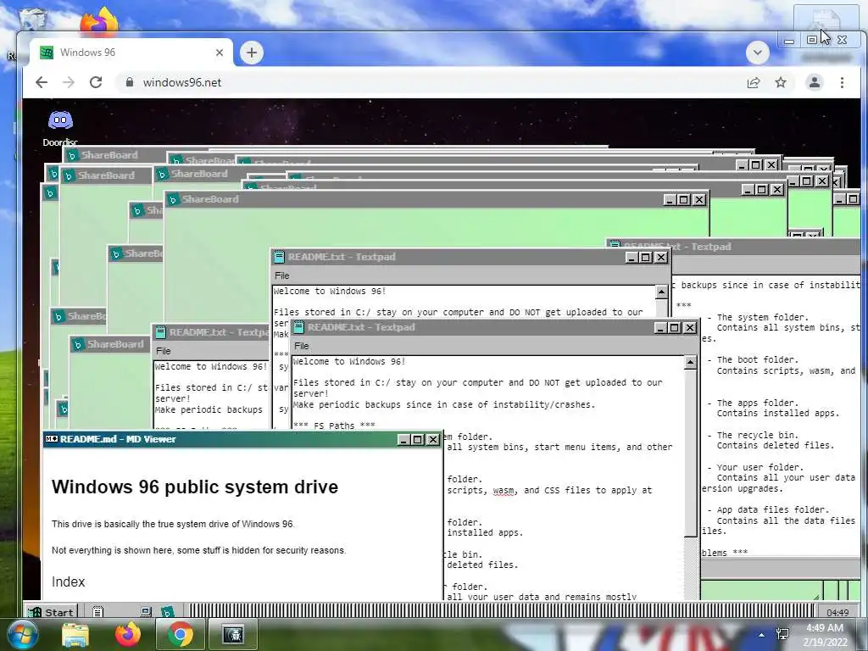Click '- App data files folder.' line
The height and width of the screenshot is (651, 868).
[x=768, y=509]
